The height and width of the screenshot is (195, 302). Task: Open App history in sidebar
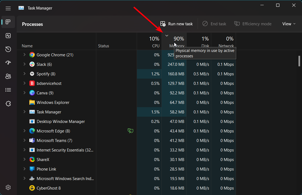8,49
